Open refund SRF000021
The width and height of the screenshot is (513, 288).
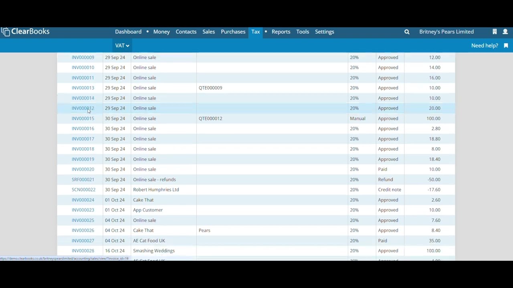[x=83, y=180]
